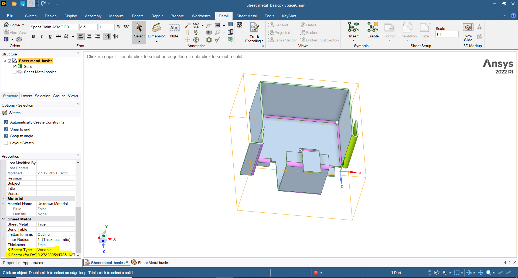Viewport: 518px width, 278px height.
Task: Click the Create symbol icon
Action: click(373, 27)
